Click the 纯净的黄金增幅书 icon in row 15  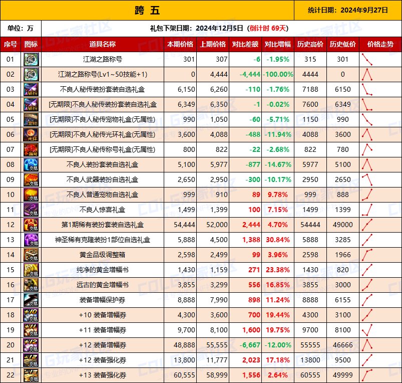pos(31,270)
